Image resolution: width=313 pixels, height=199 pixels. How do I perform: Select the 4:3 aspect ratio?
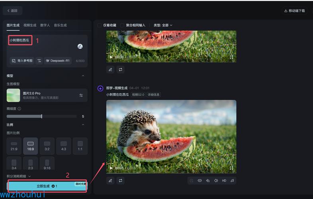64,146
